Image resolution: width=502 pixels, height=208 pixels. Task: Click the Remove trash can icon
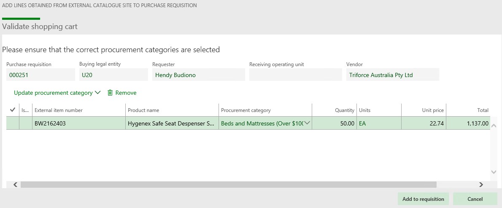[x=110, y=93]
